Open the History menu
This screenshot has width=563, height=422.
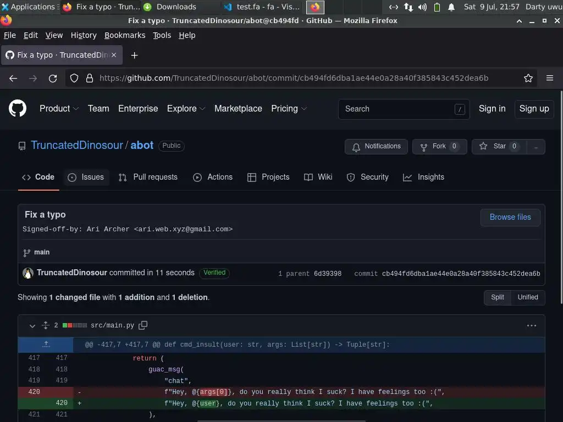[x=84, y=35]
